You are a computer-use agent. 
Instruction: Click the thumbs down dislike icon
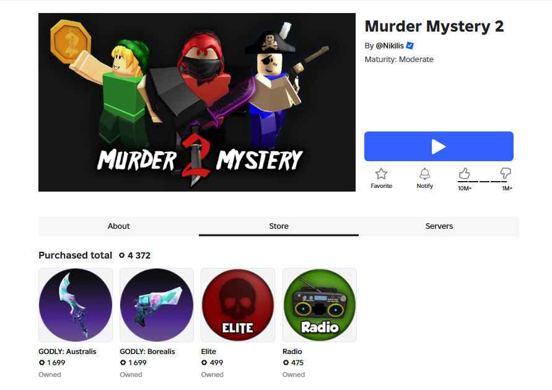[x=506, y=173]
